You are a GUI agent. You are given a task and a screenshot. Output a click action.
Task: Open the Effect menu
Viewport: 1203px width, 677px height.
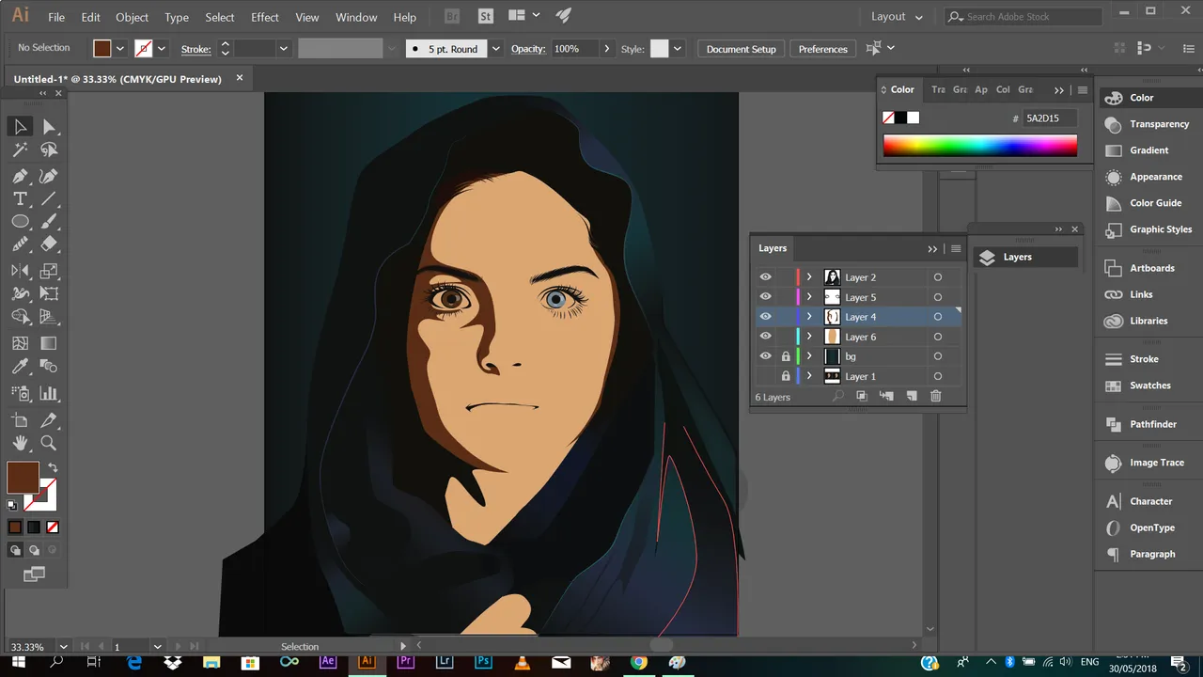pos(265,17)
